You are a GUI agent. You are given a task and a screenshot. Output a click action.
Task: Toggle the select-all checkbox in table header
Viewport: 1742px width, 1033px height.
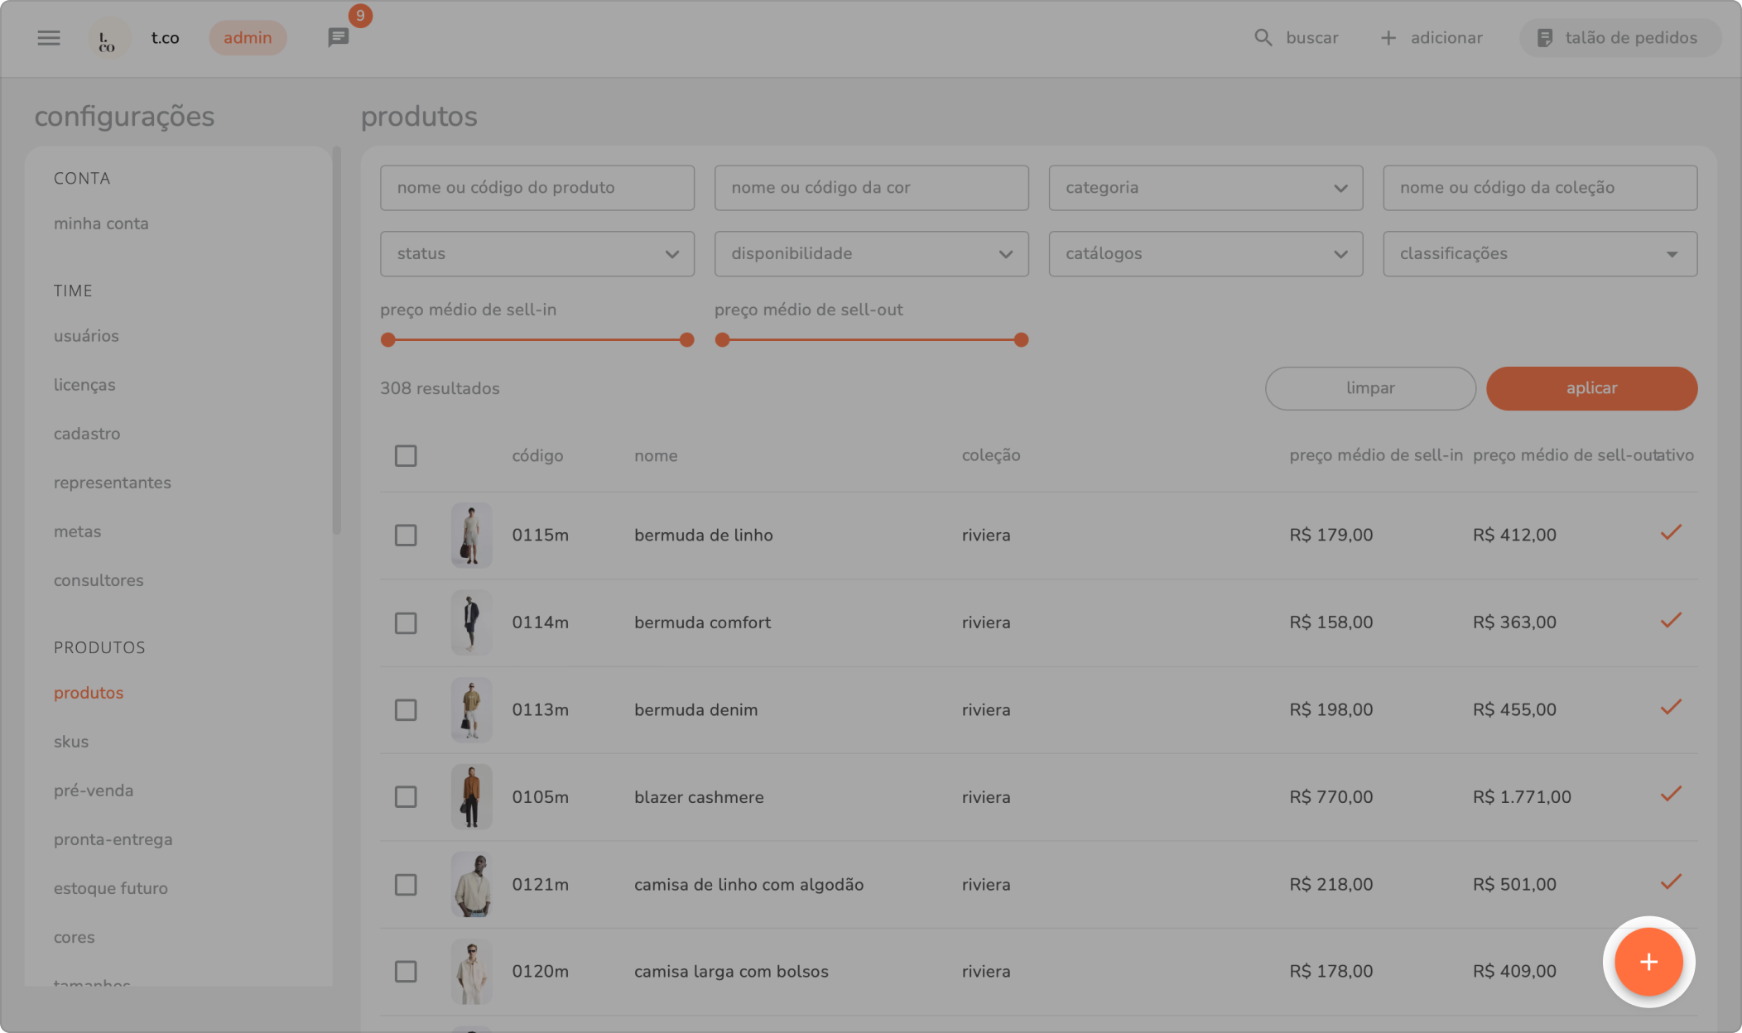coord(406,456)
